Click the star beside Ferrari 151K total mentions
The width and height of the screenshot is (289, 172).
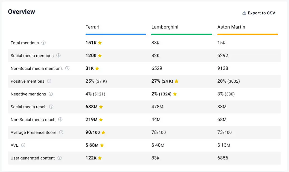pyautogui.click(x=100, y=43)
